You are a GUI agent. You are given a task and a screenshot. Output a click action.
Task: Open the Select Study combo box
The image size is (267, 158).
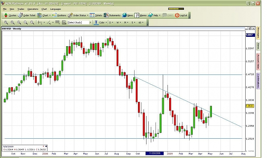79,23
